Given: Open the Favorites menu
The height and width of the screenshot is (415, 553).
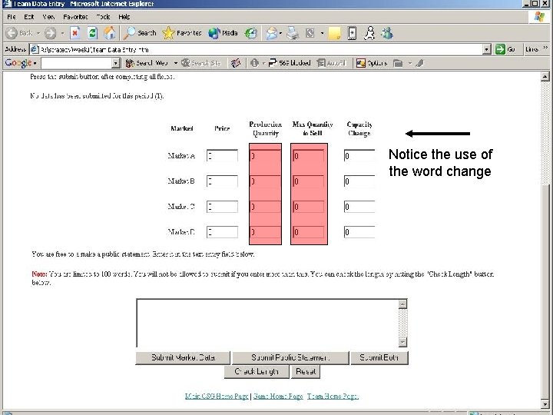Looking at the screenshot, I should [75, 17].
